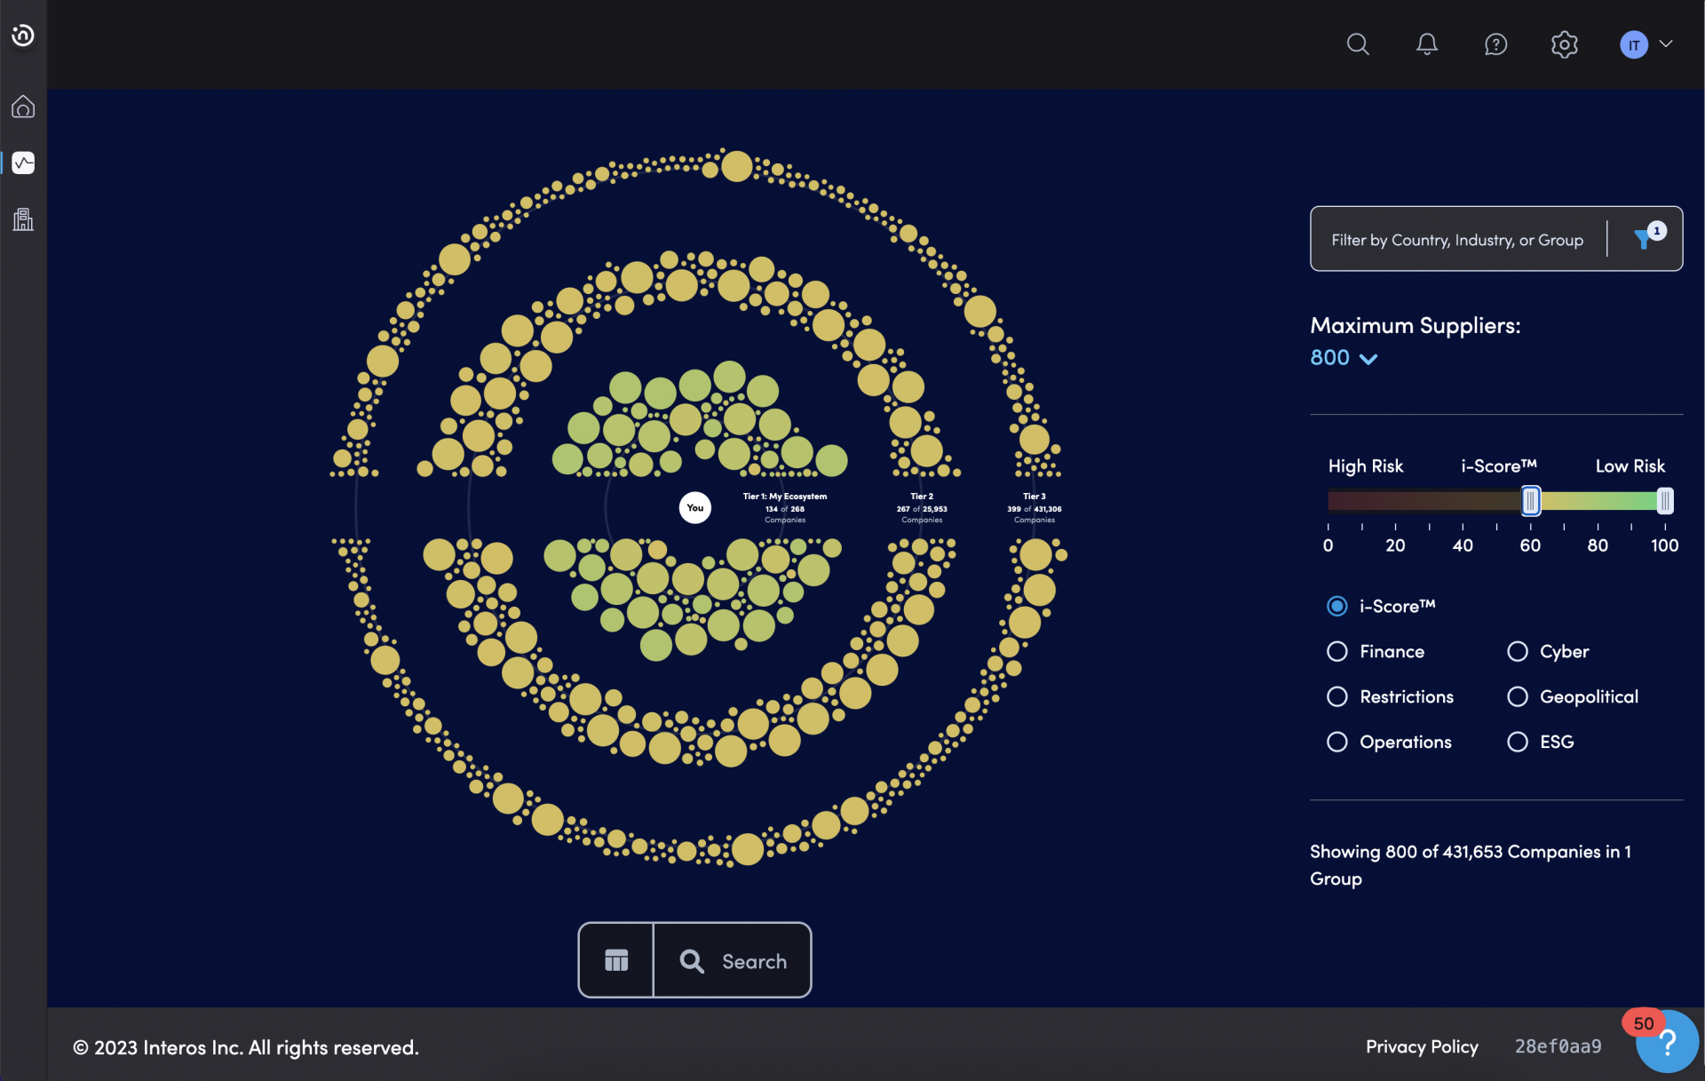
Task: Click the Tier 2 companies label
Action: (x=922, y=508)
